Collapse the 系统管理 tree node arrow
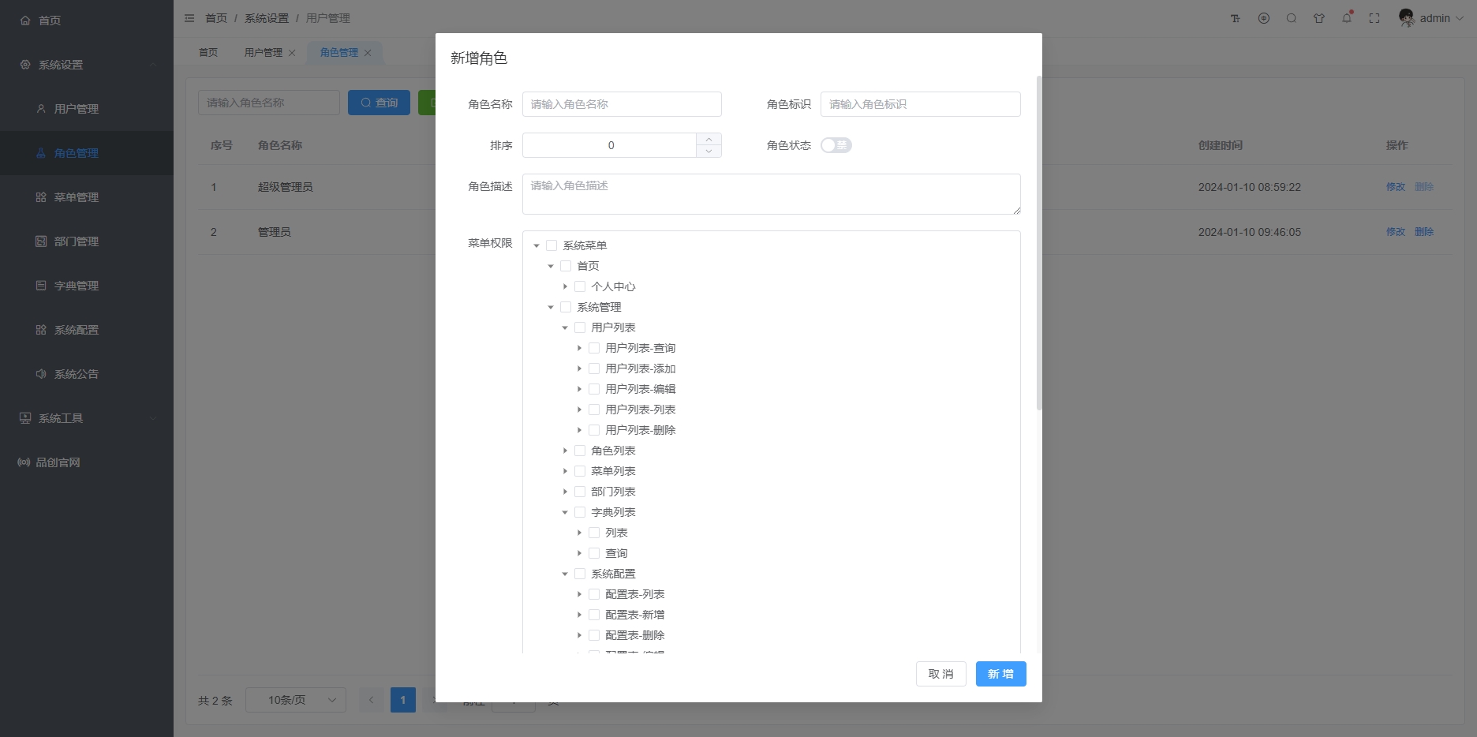Viewport: 1477px width, 737px height. 551,307
